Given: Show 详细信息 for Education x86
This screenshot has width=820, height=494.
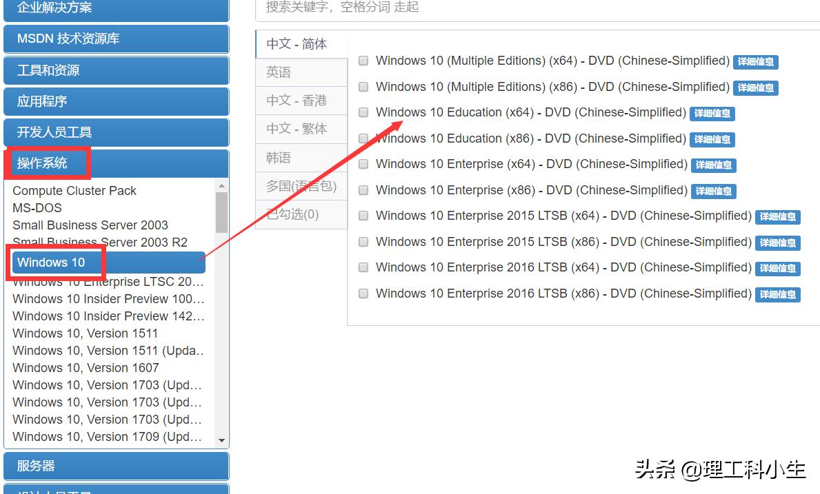Looking at the screenshot, I should click(x=712, y=139).
